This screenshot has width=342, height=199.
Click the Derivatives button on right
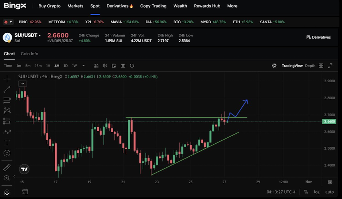coord(319,37)
